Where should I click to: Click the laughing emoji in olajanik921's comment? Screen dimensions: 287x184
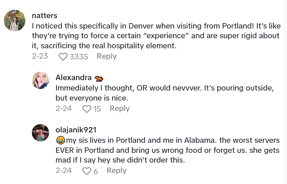(x=60, y=140)
